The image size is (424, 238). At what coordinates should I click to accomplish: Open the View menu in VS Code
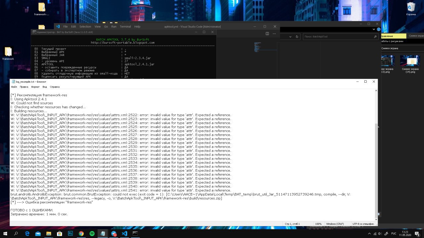(97, 26)
